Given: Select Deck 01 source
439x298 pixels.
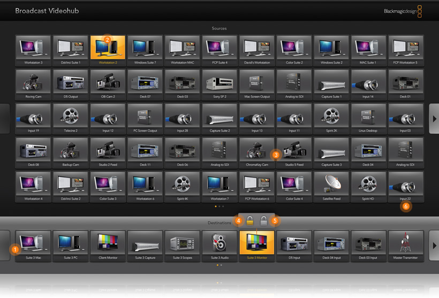Looking at the screenshot, I should point(406,85).
